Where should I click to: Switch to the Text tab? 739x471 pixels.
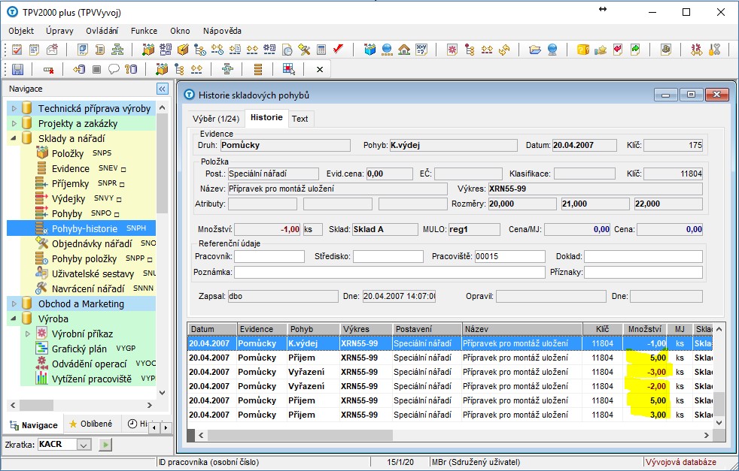[x=300, y=119]
